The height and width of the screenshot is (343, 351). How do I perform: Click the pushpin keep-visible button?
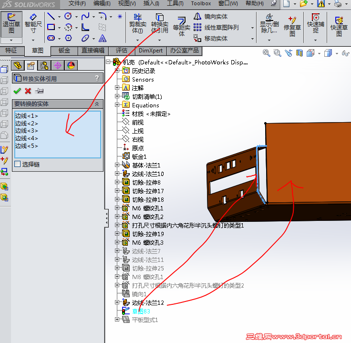click(x=39, y=91)
